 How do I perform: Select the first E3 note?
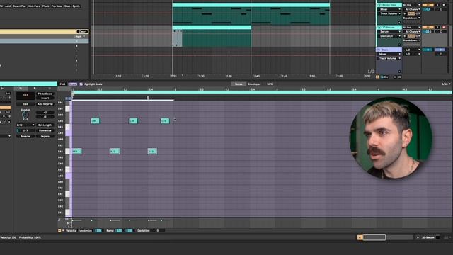(x=77, y=151)
